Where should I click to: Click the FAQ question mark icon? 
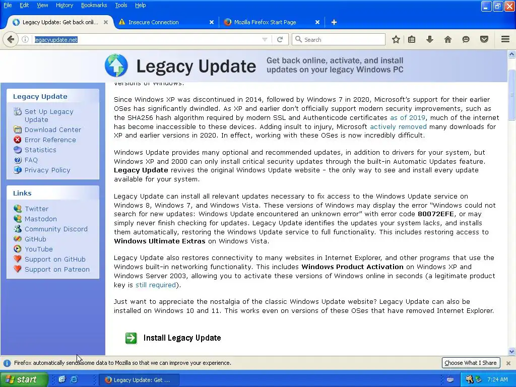[18, 160]
